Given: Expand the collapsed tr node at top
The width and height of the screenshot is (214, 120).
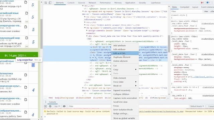Looking at the screenshot, I should (x=83, y=6).
